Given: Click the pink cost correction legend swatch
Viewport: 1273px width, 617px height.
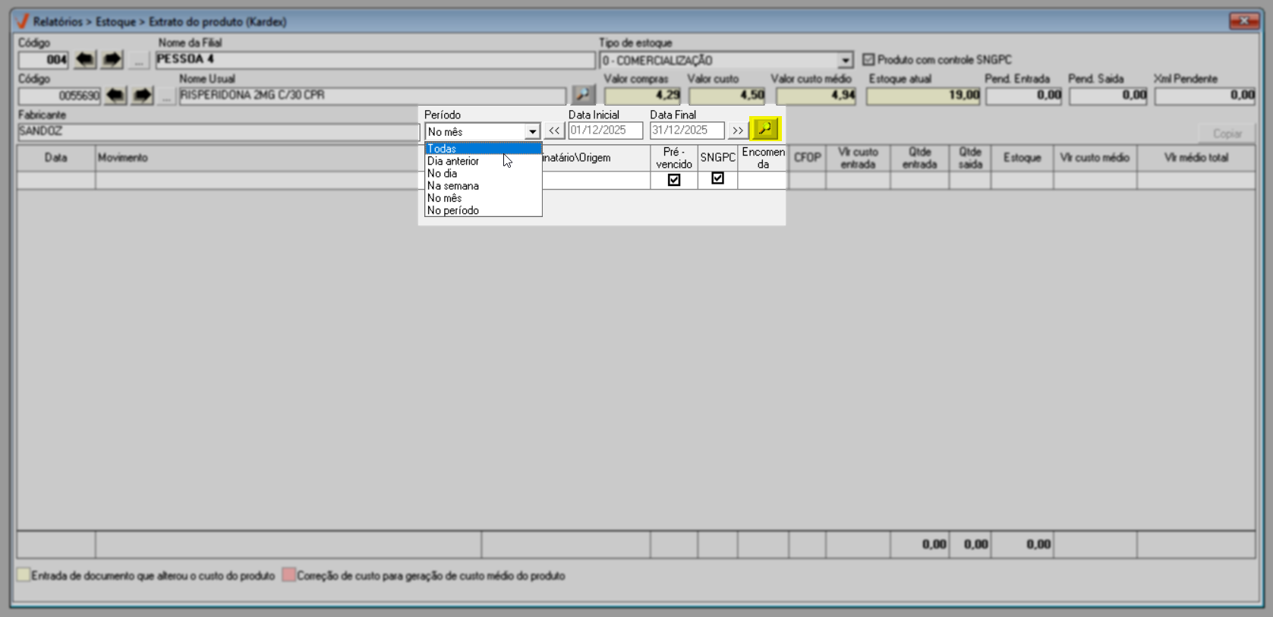Looking at the screenshot, I should tap(288, 575).
